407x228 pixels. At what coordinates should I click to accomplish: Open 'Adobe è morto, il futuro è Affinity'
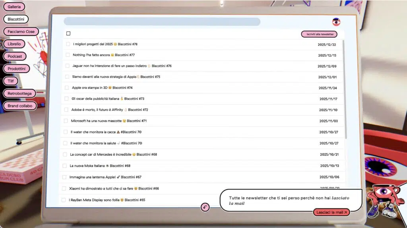click(110, 110)
